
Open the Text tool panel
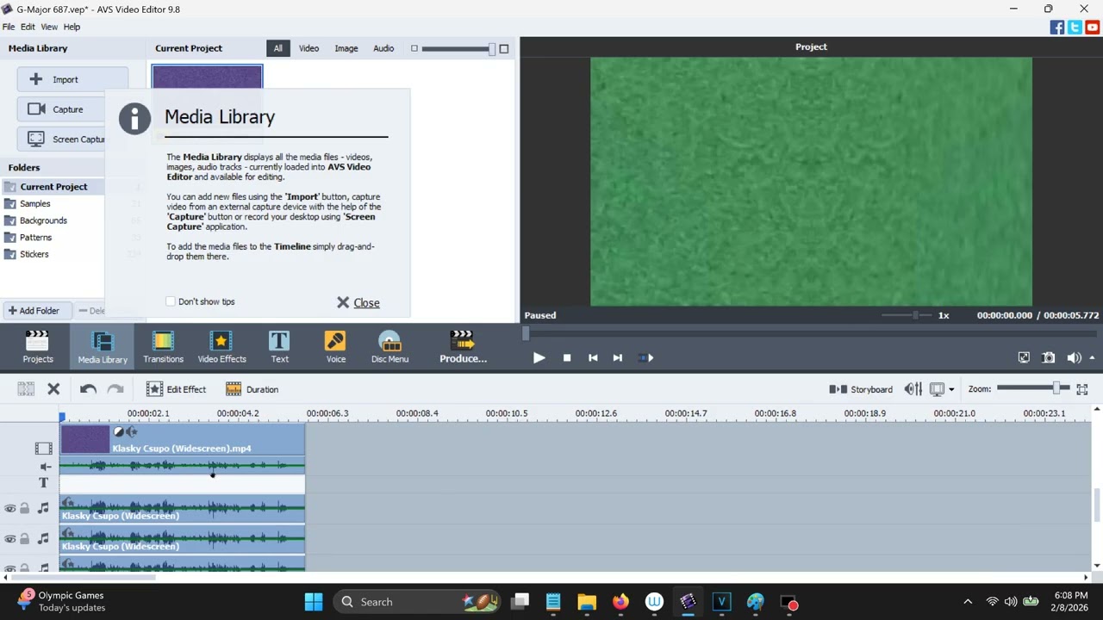point(279,346)
